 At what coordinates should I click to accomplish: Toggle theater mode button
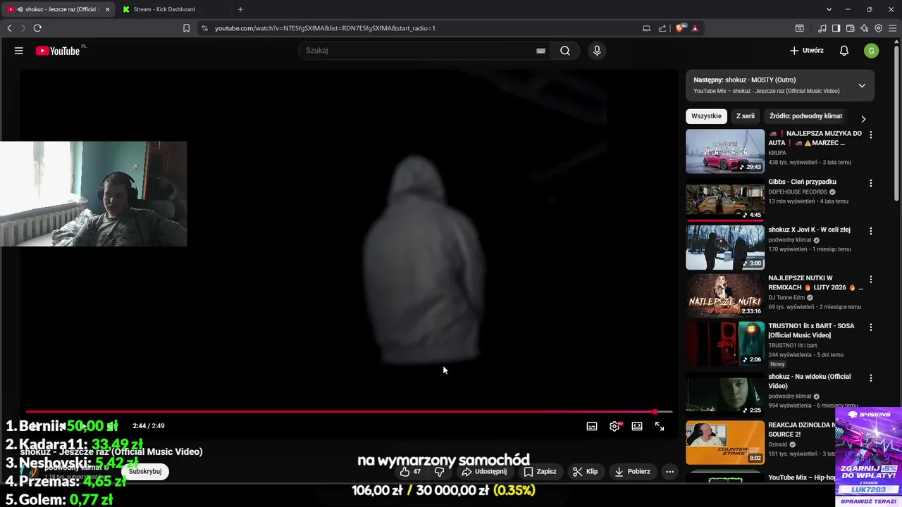pyautogui.click(x=637, y=426)
